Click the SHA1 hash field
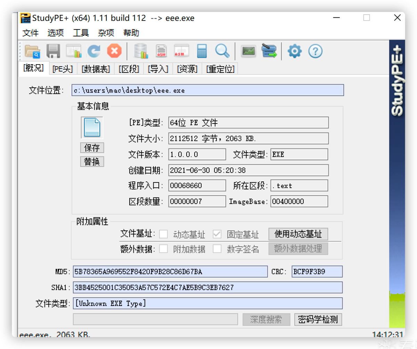The width and height of the screenshot is (417, 349). tap(207, 287)
